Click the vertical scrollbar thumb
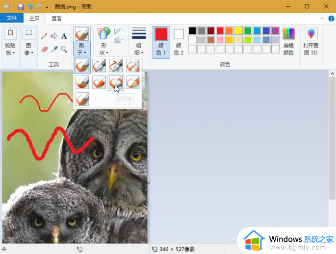The image size is (336, 254). (x=332, y=138)
